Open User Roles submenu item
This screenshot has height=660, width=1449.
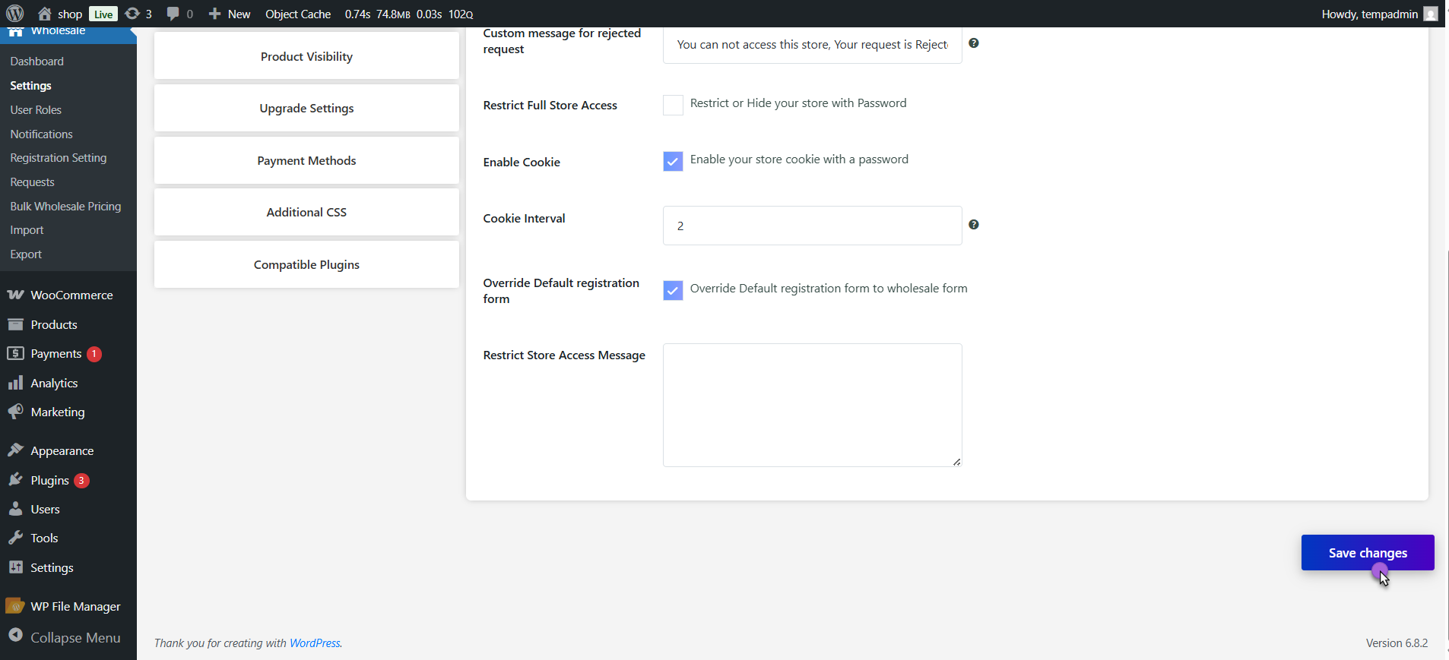coord(36,110)
